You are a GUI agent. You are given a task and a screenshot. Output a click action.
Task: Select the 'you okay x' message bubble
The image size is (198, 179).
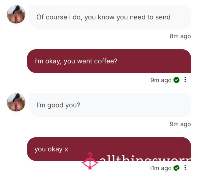109,149
